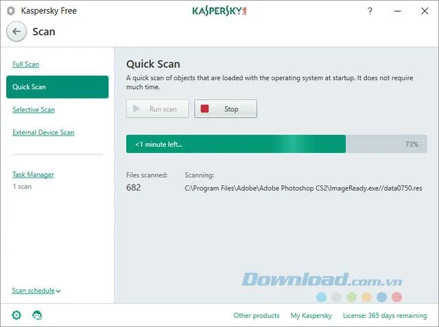Click the scan progress bar
The width and height of the screenshot is (439, 327).
click(x=276, y=144)
